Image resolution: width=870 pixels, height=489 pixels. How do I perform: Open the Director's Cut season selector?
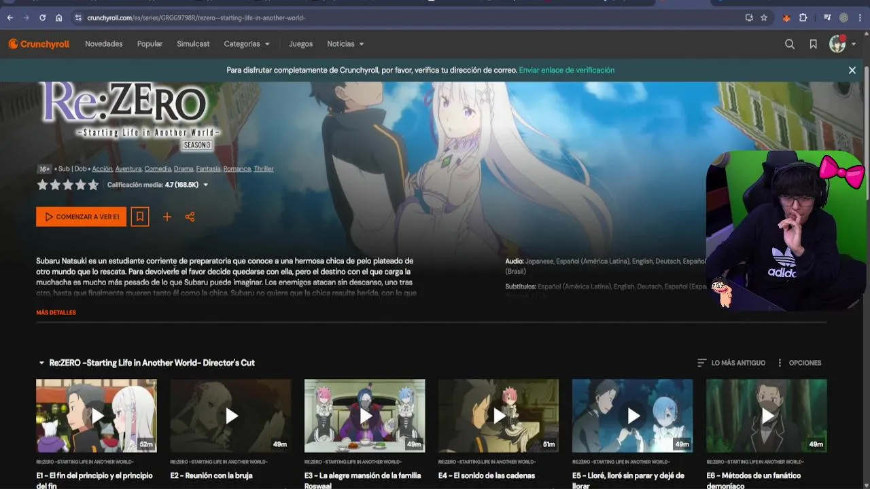(146, 363)
